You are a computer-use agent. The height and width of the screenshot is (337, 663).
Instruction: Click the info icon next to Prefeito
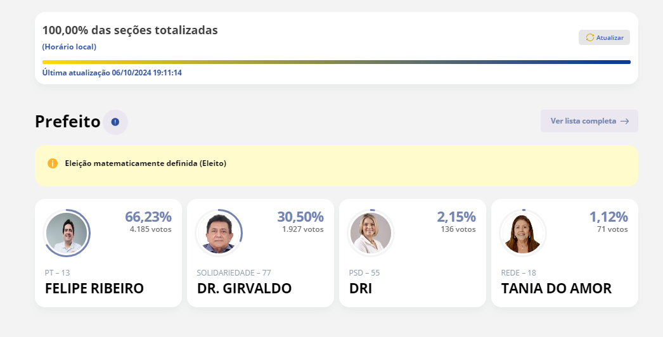pyautogui.click(x=115, y=122)
